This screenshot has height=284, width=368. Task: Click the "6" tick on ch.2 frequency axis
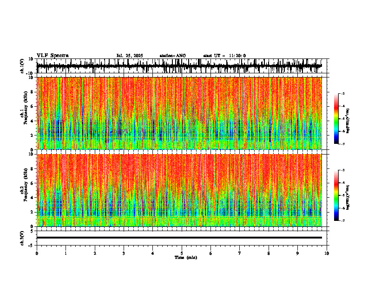33,183
